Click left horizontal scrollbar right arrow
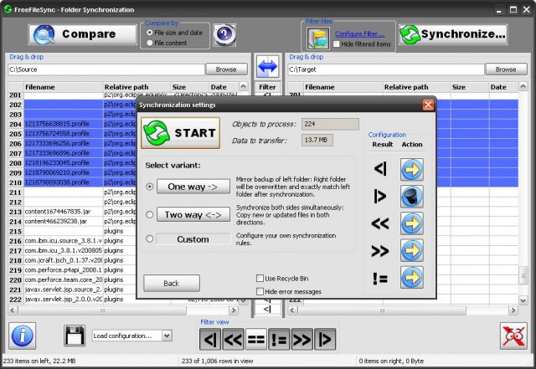 point(234,310)
